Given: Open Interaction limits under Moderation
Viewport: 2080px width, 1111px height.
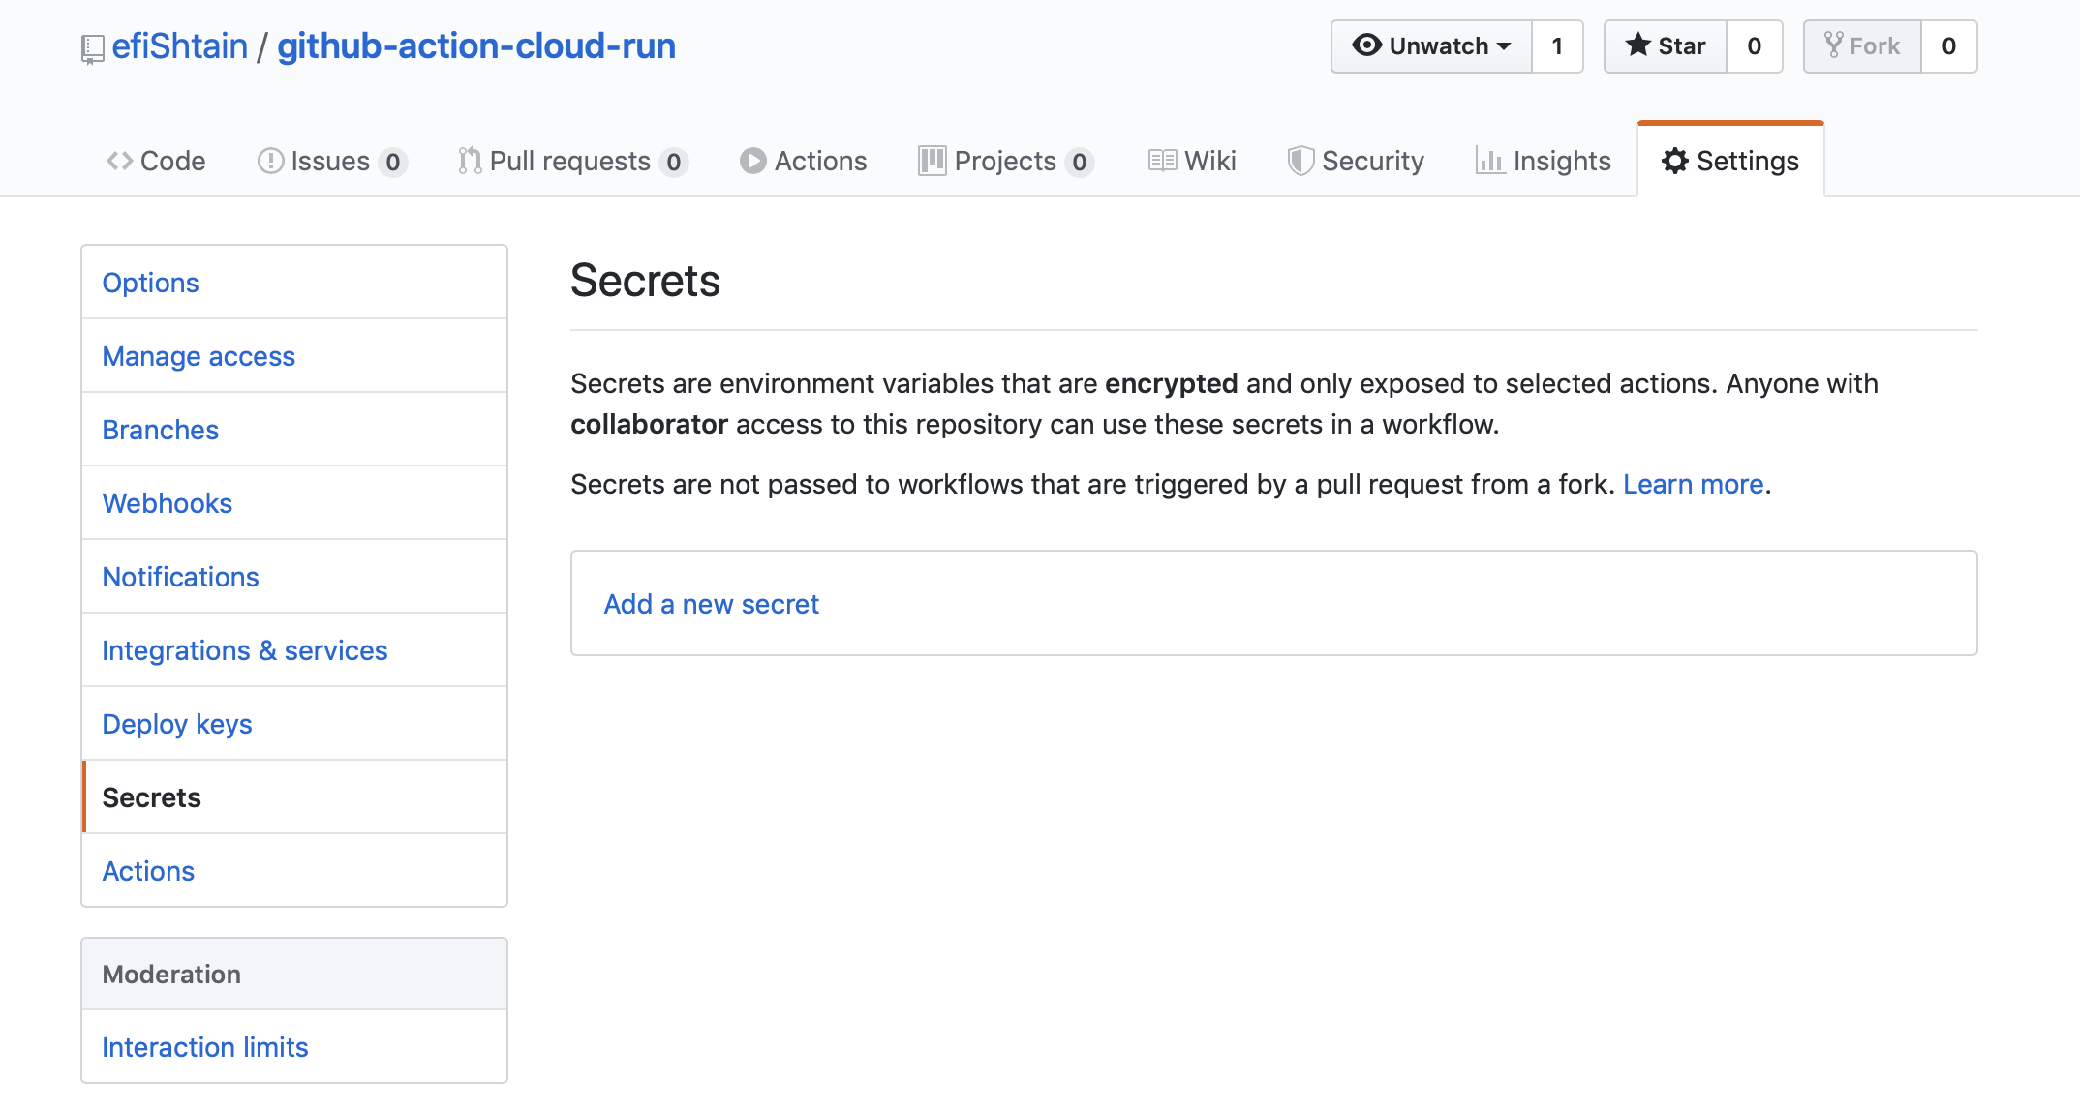Looking at the screenshot, I should pyautogui.click(x=294, y=1047).
